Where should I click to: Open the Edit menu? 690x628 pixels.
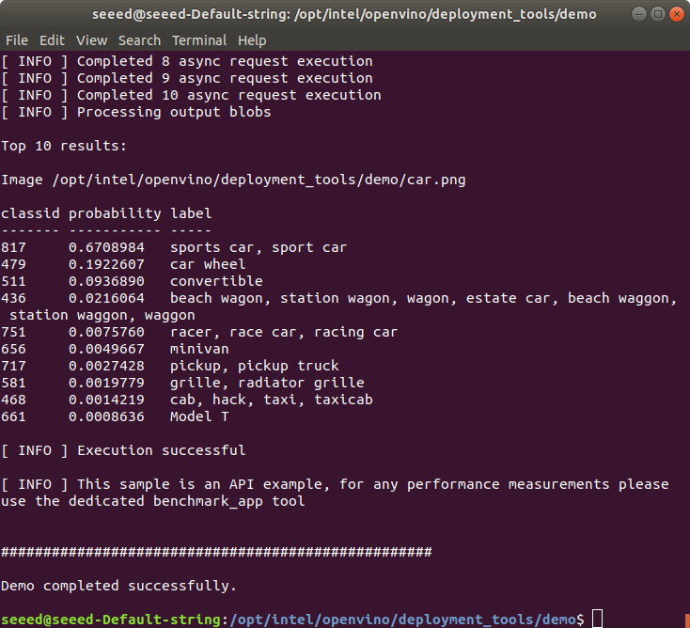coord(52,40)
